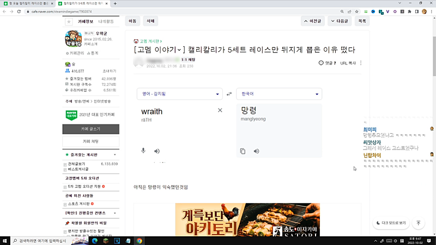
Task: Go back with the browser back arrow
Action: click(4, 11)
